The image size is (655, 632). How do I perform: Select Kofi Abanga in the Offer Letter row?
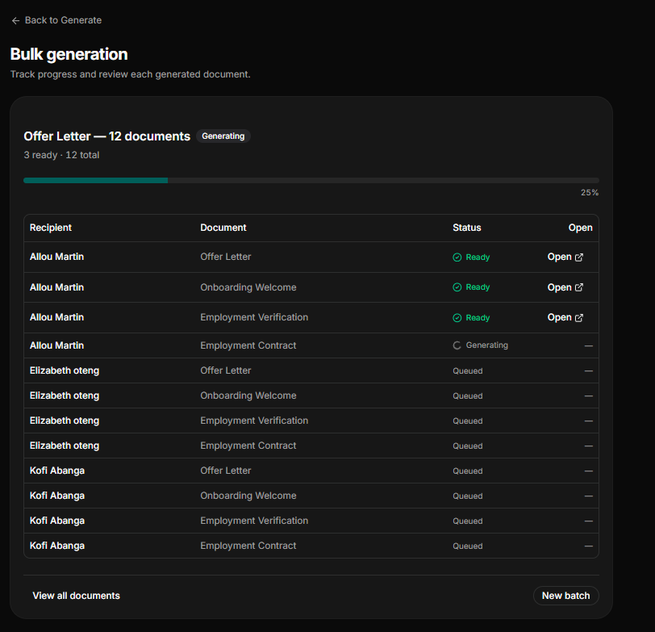(x=57, y=471)
